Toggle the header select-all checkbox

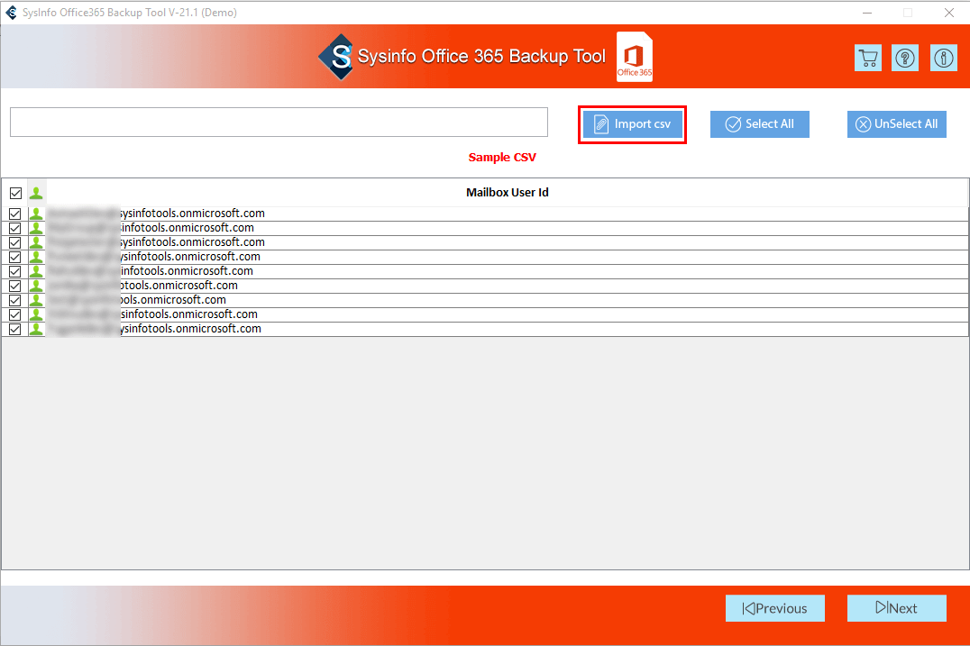pos(15,193)
